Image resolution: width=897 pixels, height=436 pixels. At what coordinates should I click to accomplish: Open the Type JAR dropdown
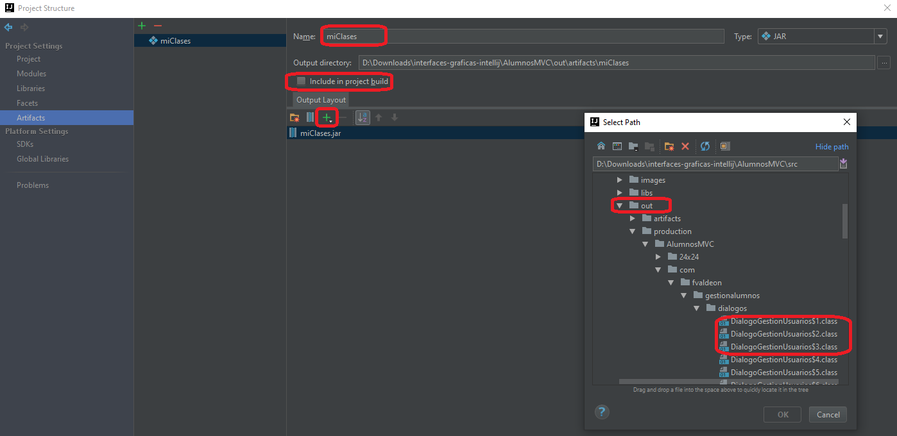point(880,37)
